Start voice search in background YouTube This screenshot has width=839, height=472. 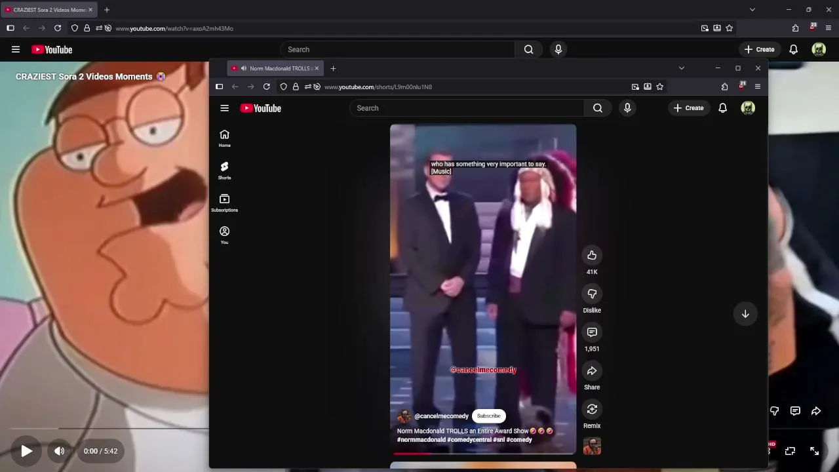[x=558, y=50]
